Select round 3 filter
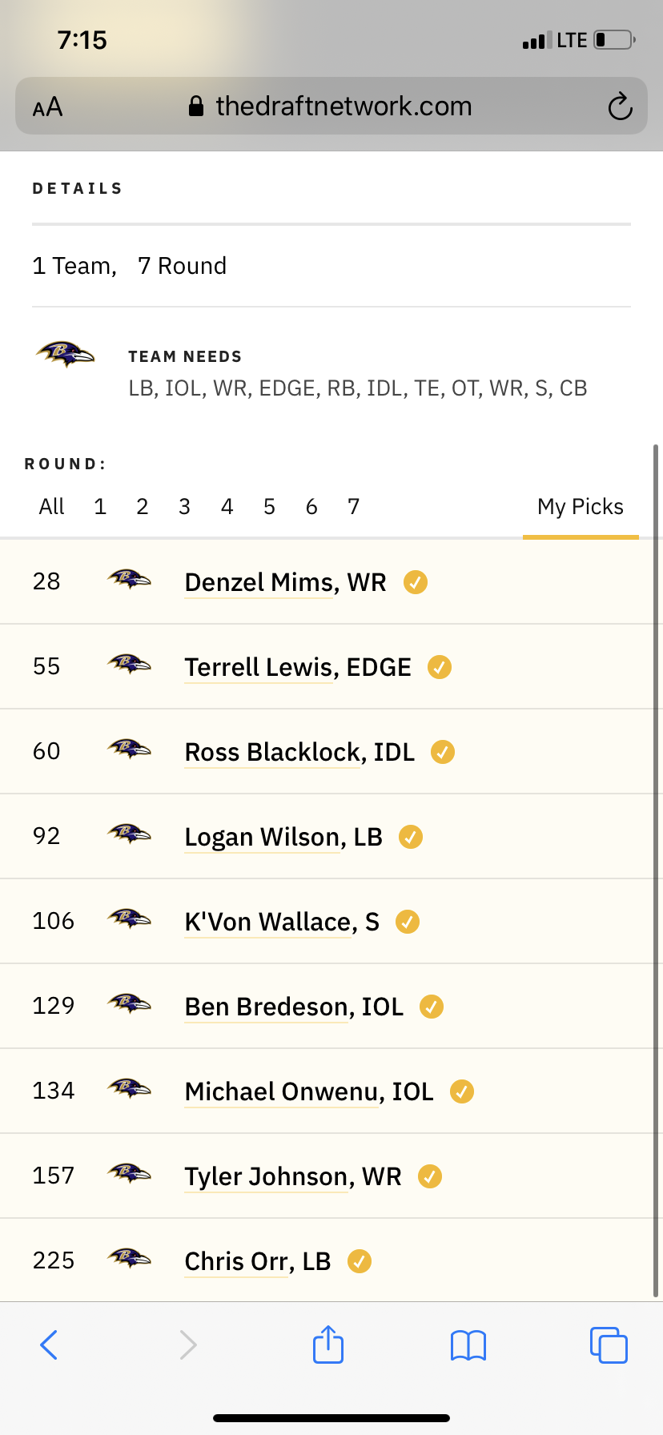 (184, 507)
